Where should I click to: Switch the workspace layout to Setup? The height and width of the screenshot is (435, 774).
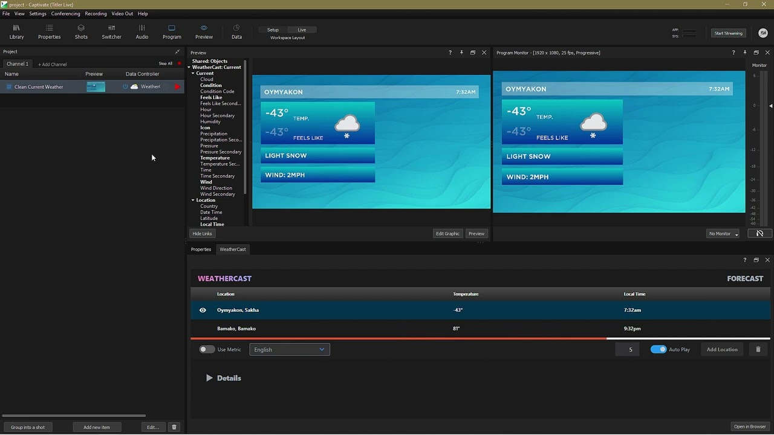273,30
